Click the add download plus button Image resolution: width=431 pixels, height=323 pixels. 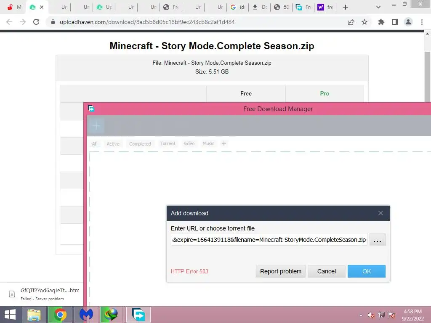(x=96, y=126)
